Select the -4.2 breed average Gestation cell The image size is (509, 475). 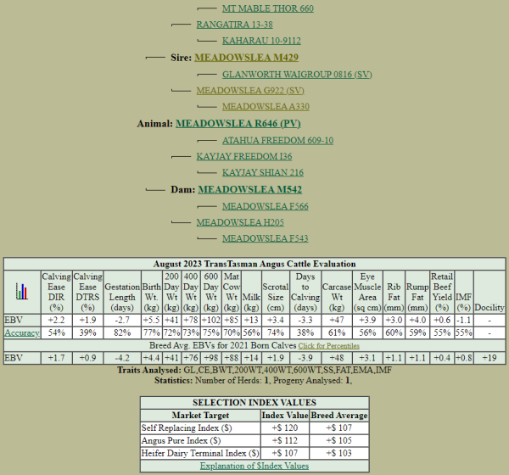point(122,358)
